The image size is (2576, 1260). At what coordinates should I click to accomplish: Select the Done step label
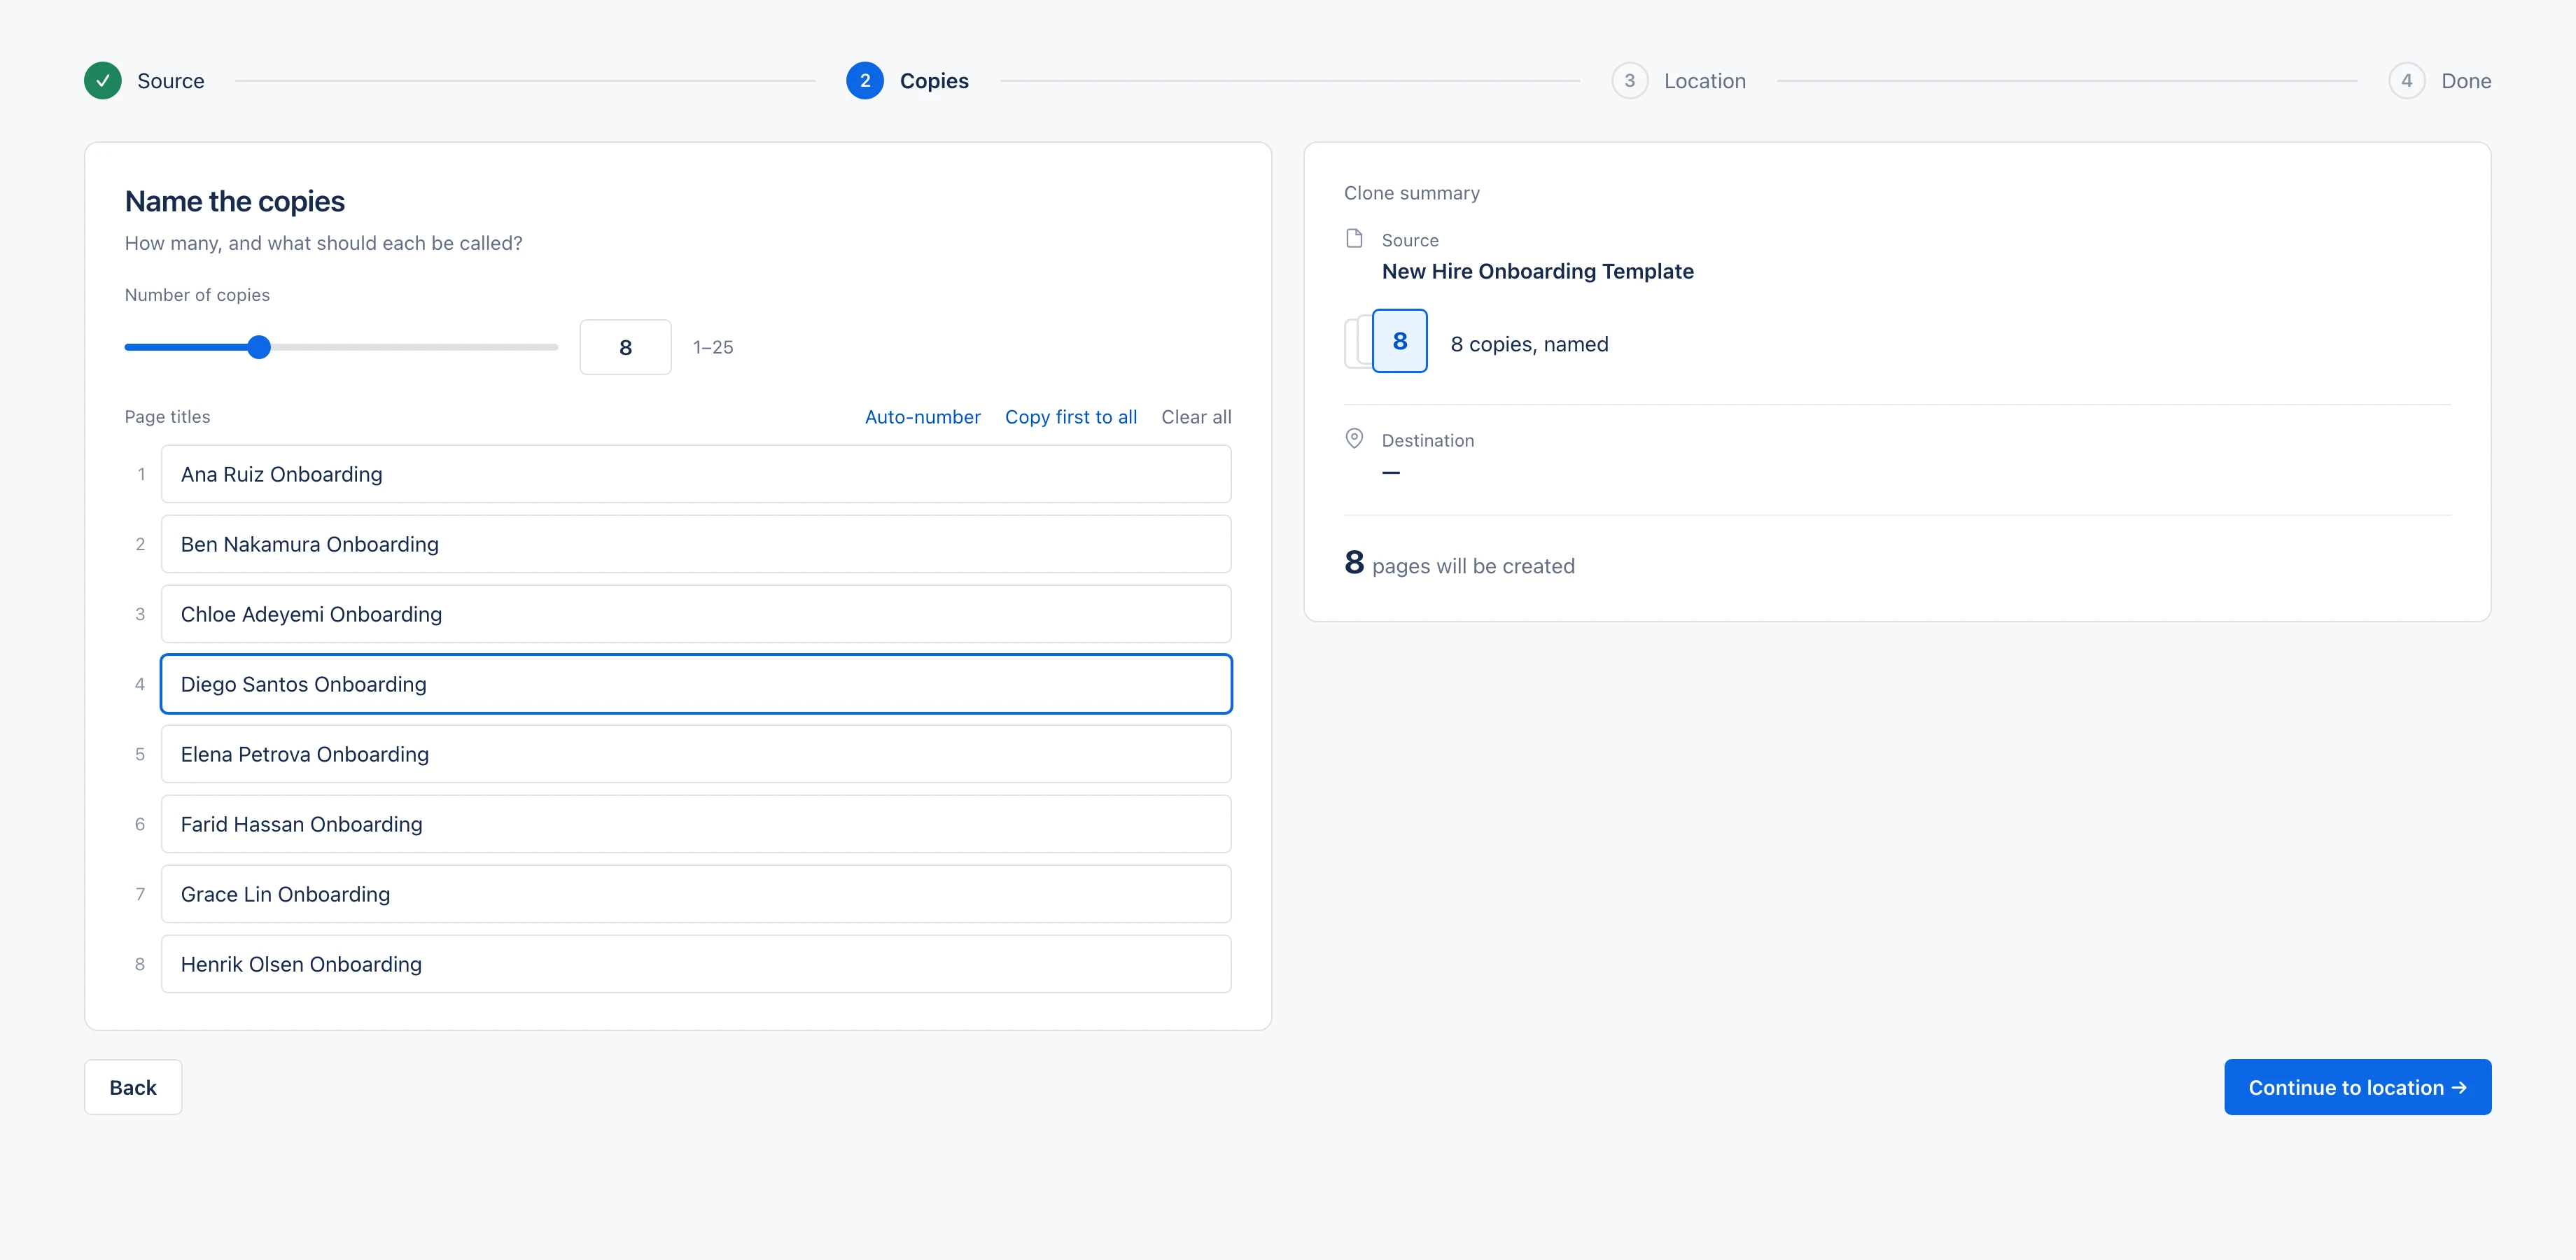2466,81
